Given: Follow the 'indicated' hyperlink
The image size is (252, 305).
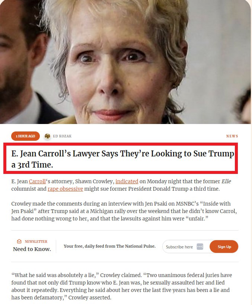Looking at the screenshot, I should pyautogui.click(x=127, y=181).
